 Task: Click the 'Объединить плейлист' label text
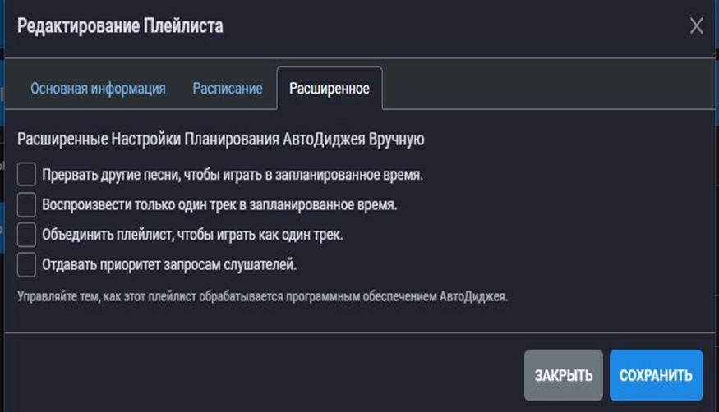(x=192, y=235)
